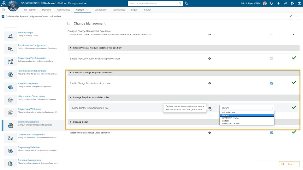
Task: Switch to Vocabularies tab
Action: (x=119, y=10)
